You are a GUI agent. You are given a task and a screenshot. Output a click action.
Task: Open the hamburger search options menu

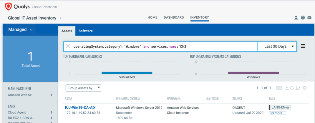point(303,46)
